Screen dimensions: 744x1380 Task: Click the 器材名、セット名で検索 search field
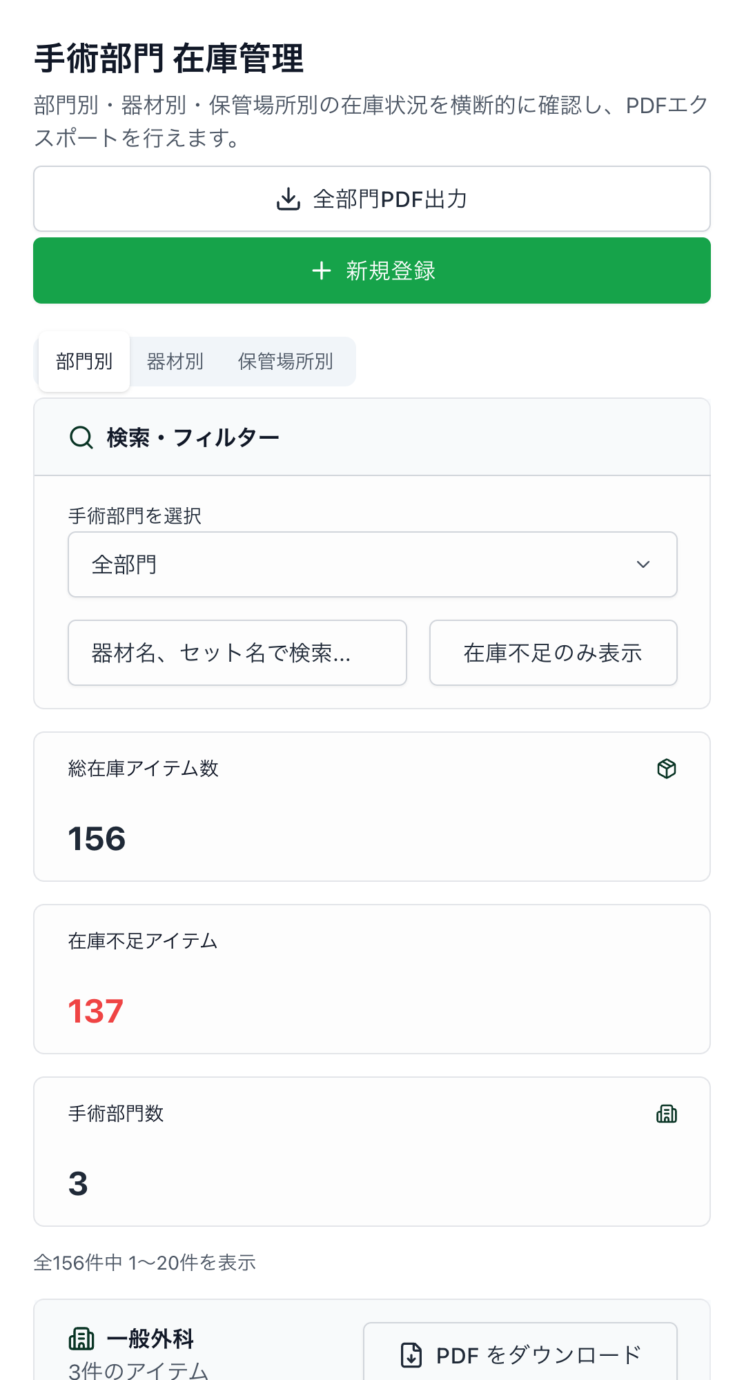[237, 653]
